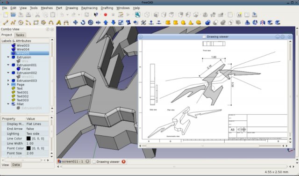299x176 pixels.
Task: Create a Part box primitive
Action: click(168, 22)
